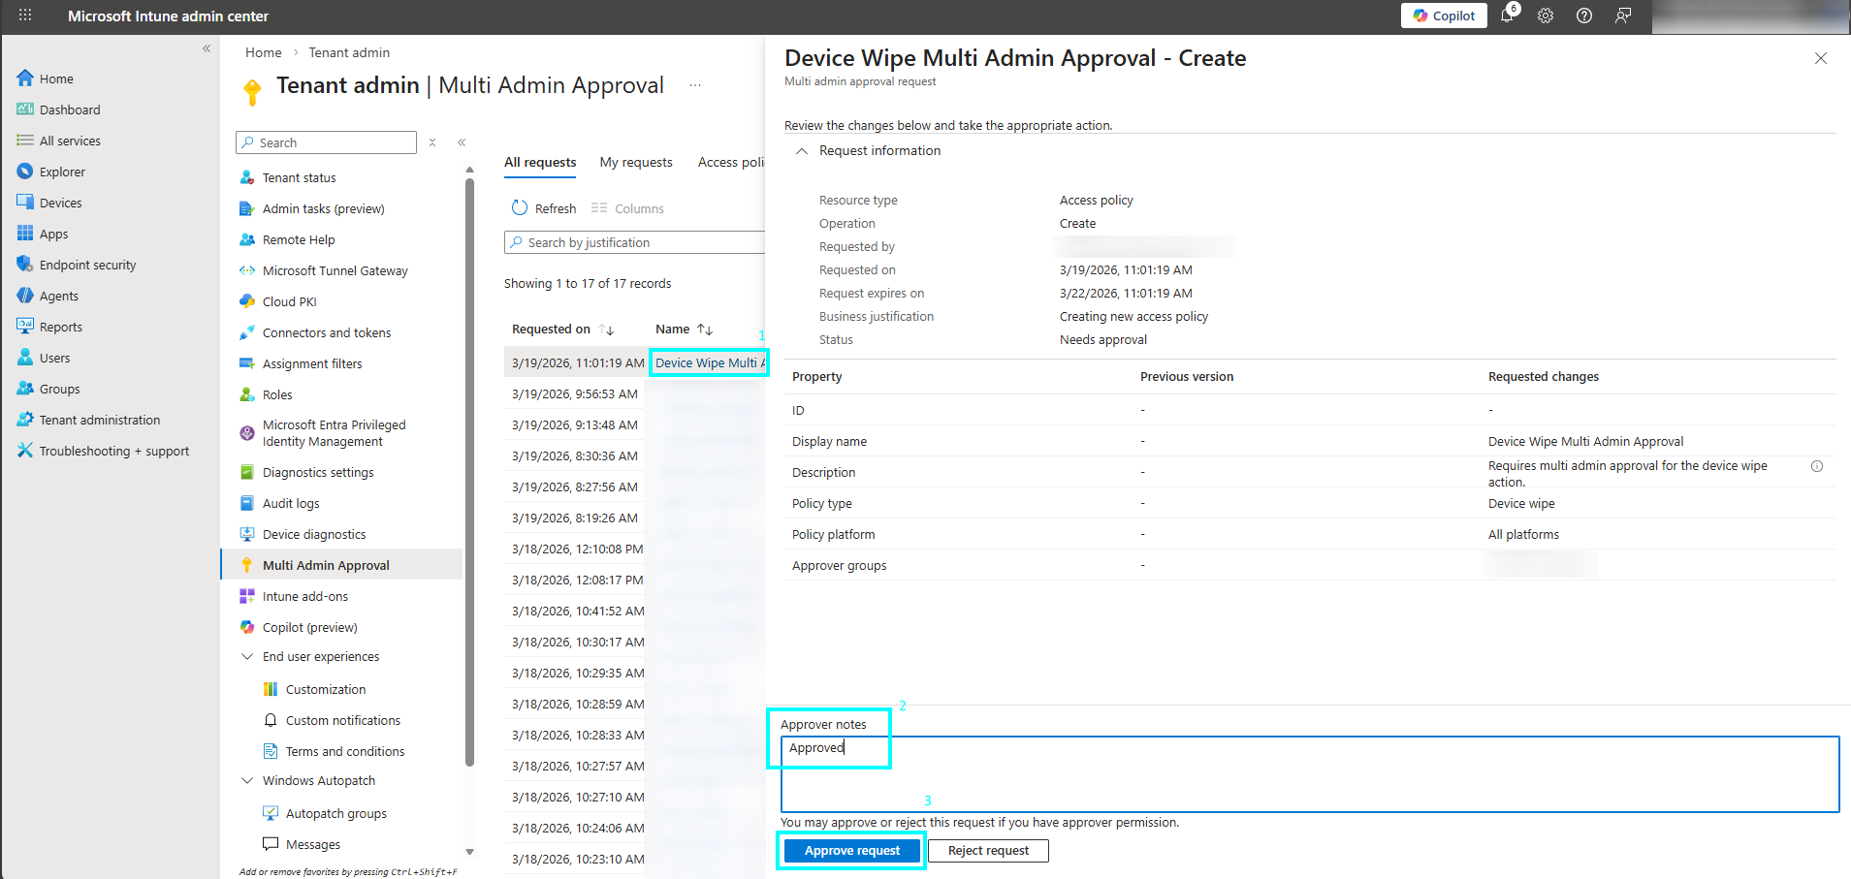The height and width of the screenshot is (879, 1851).
Task: Click the tenant admin menu Search field
Action: coord(326,142)
